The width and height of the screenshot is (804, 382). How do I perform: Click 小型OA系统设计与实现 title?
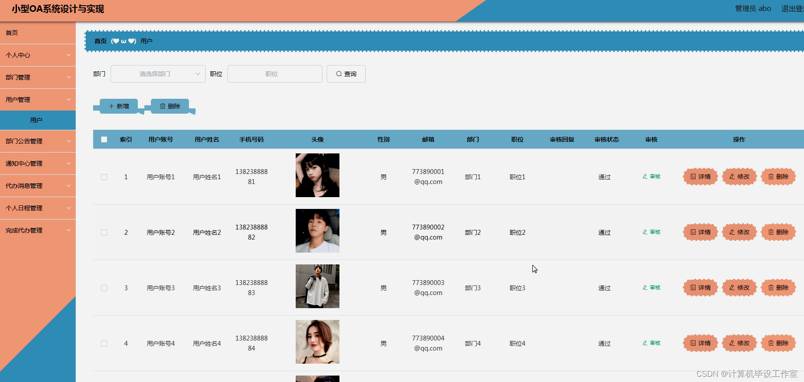pyautogui.click(x=58, y=9)
